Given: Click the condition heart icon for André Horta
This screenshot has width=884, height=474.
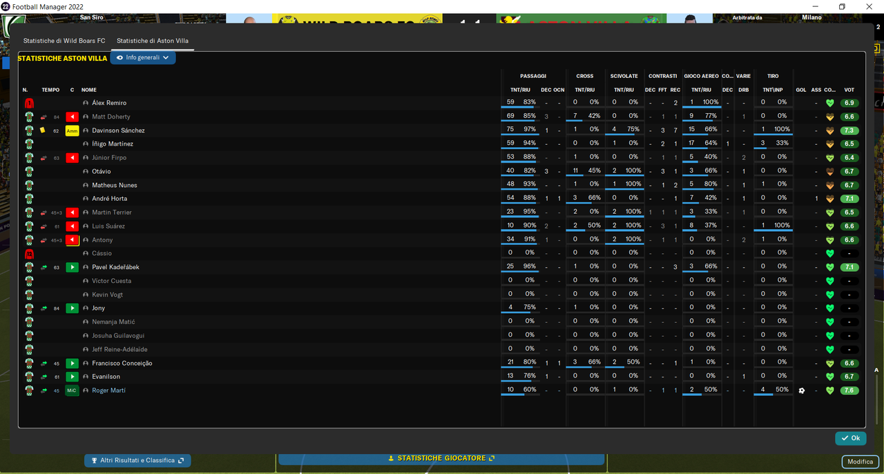Looking at the screenshot, I should coord(830,199).
